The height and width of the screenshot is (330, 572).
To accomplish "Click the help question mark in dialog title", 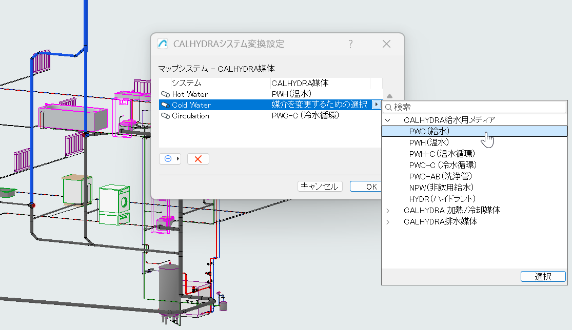I will click(x=350, y=44).
